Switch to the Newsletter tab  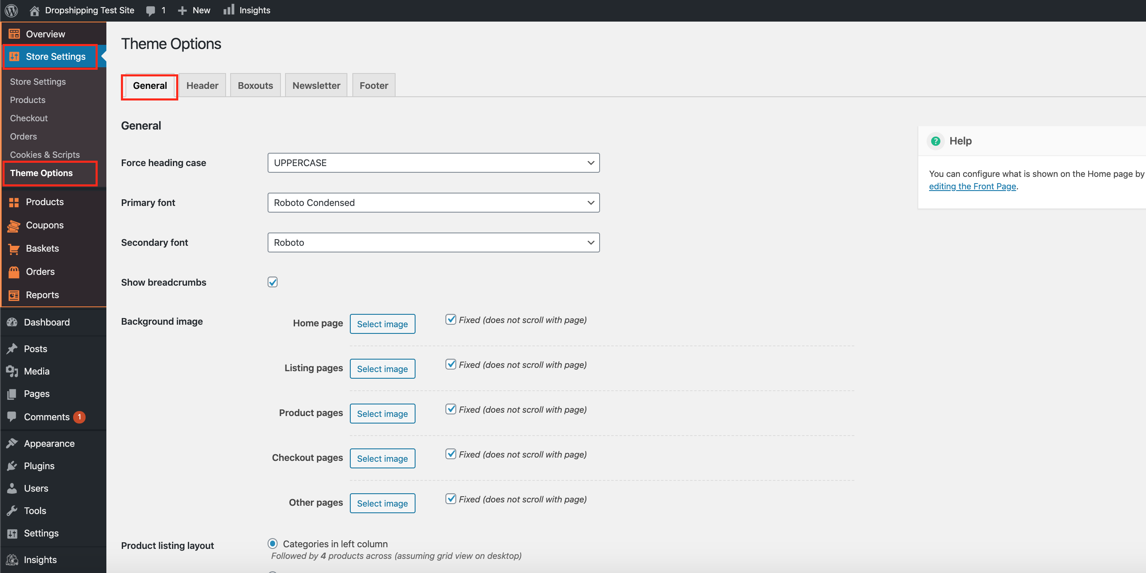[316, 86]
